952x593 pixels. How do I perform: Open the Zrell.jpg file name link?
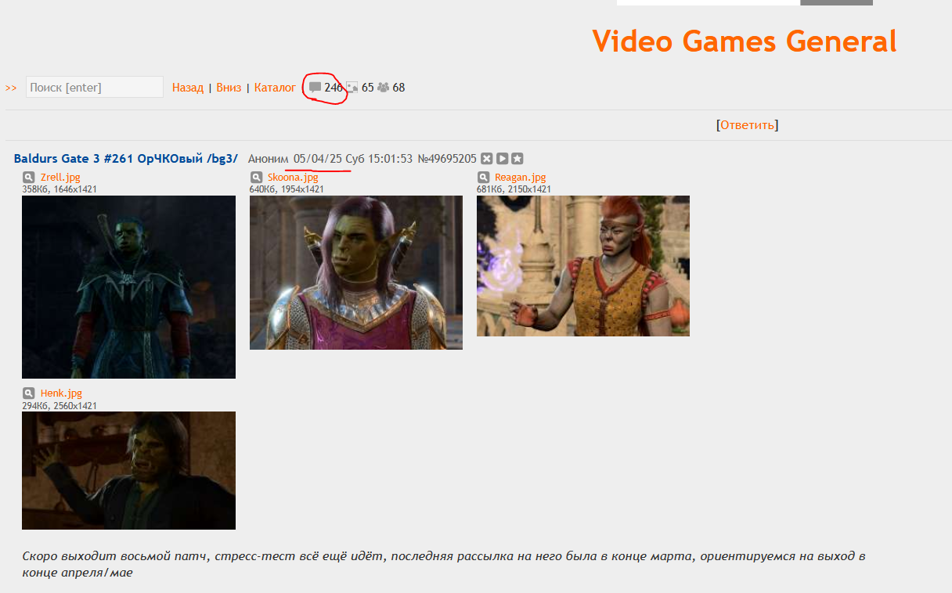[x=60, y=178]
